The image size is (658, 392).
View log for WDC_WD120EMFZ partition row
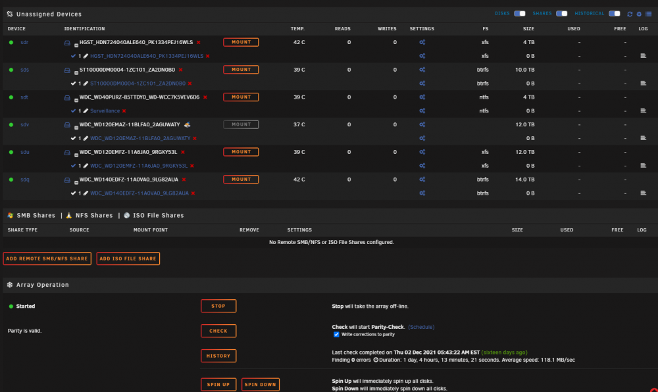[643, 166]
